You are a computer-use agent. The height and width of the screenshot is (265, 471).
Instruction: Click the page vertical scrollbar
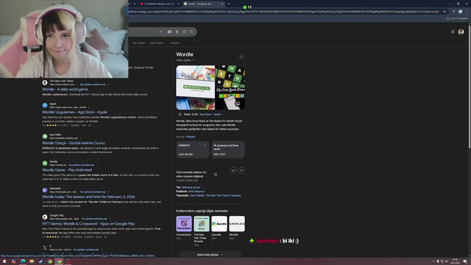(469, 86)
